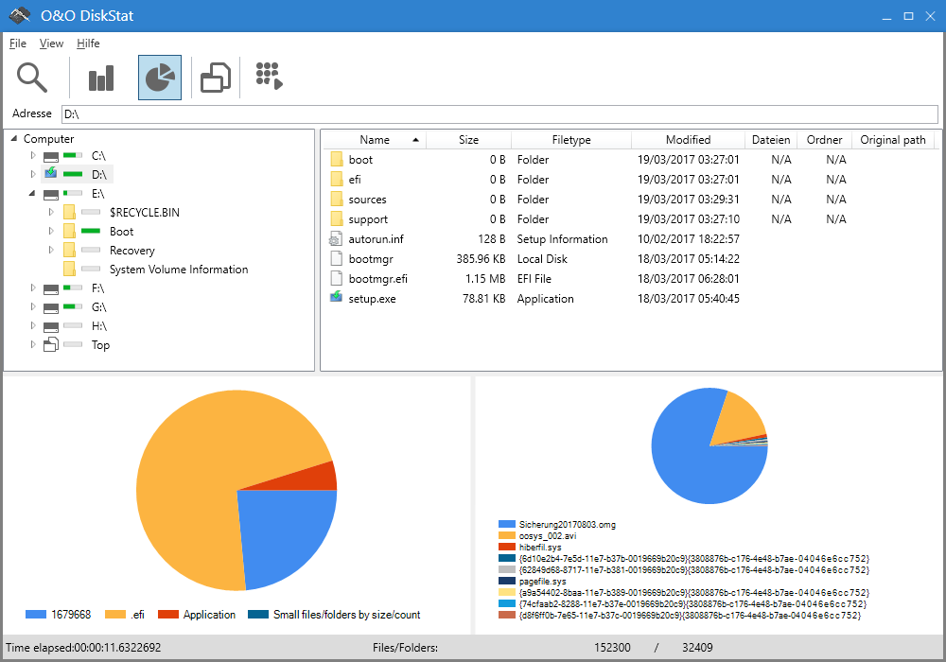
Task: Click the Recovery folder icon in tree
Action: pyautogui.click(x=69, y=251)
